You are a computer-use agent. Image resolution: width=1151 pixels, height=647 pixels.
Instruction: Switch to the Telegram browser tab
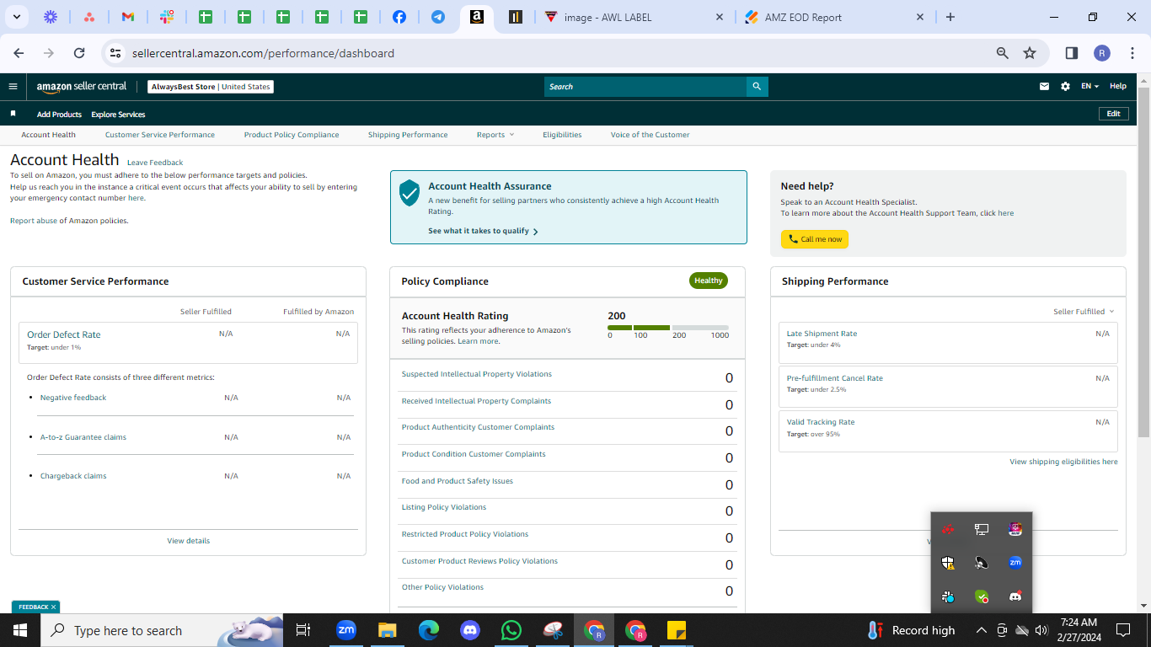click(438, 17)
